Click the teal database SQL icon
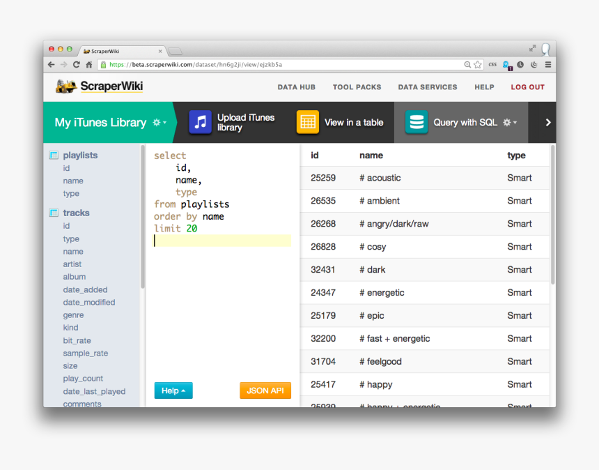This screenshot has height=470, width=599. (417, 122)
